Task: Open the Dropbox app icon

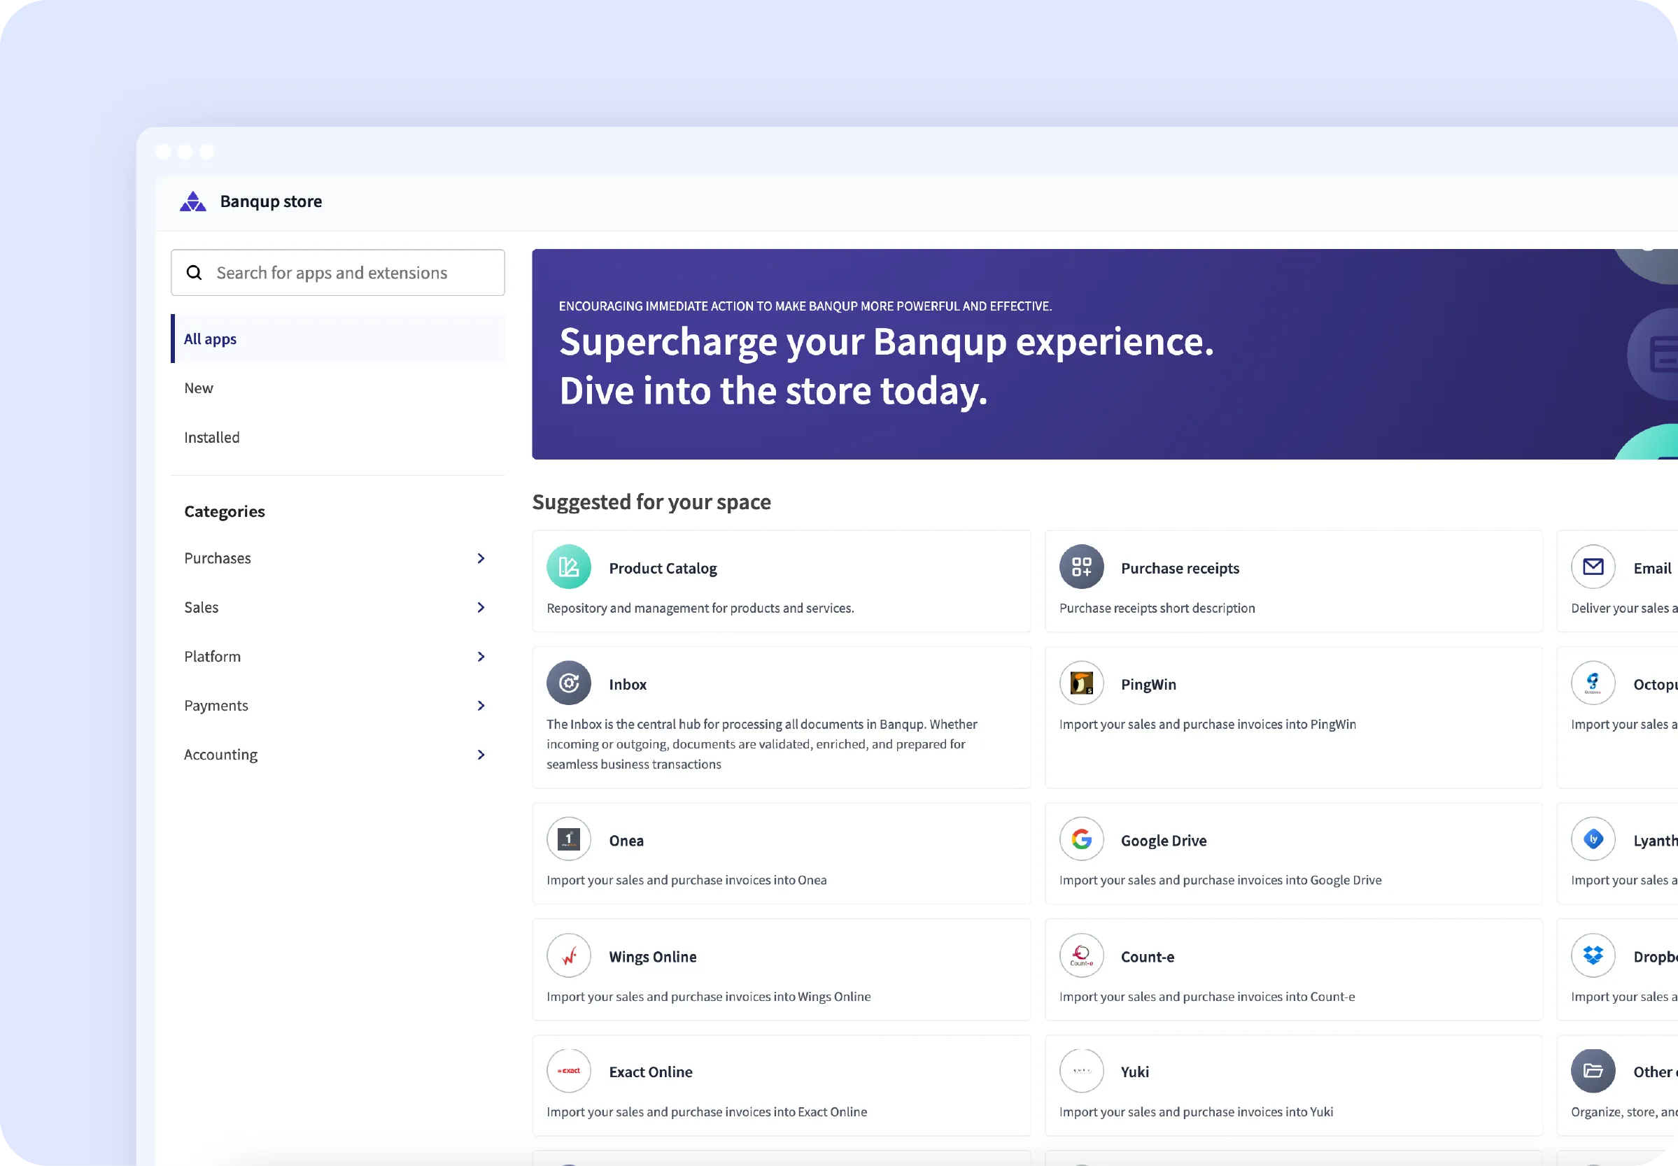Action: [1593, 955]
